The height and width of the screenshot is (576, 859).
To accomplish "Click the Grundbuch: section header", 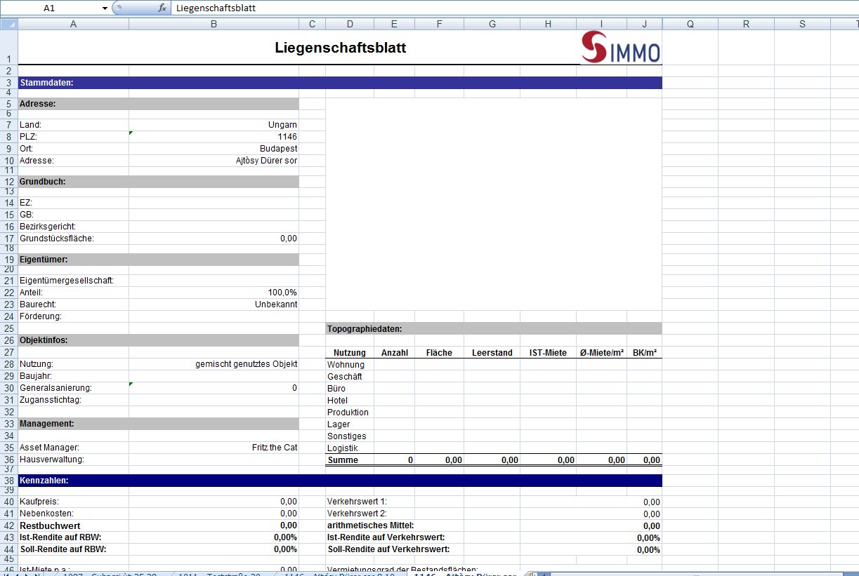I will pyautogui.click(x=159, y=181).
